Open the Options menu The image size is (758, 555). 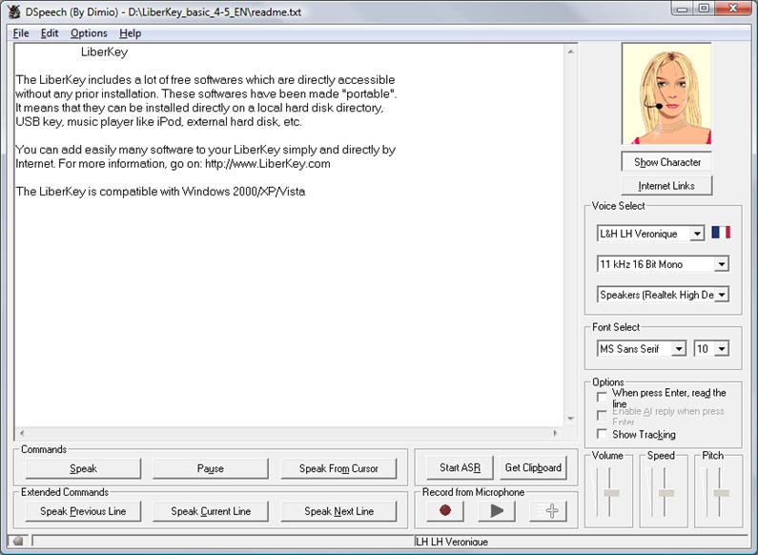(89, 33)
